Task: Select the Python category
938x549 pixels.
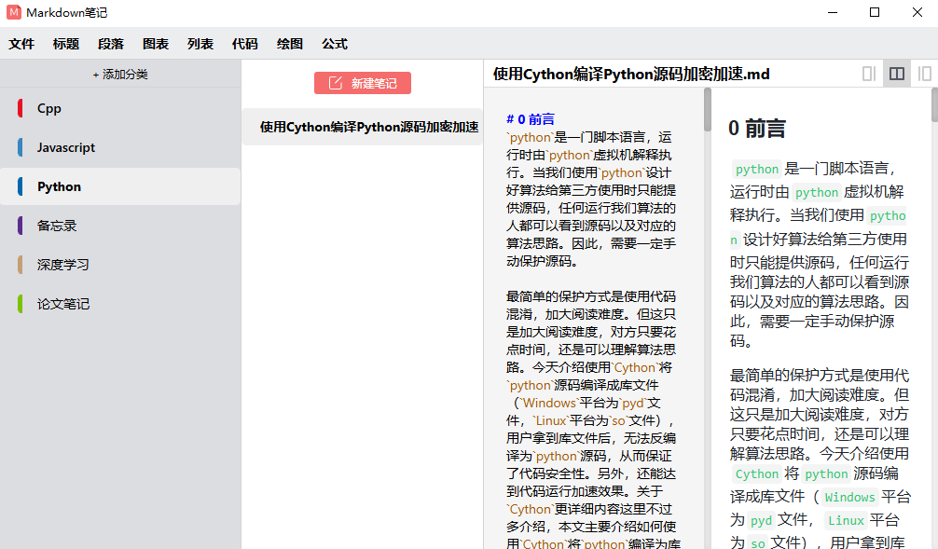Action: coord(120,186)
